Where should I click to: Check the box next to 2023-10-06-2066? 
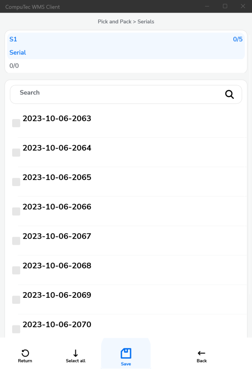(x=16, y=211)
